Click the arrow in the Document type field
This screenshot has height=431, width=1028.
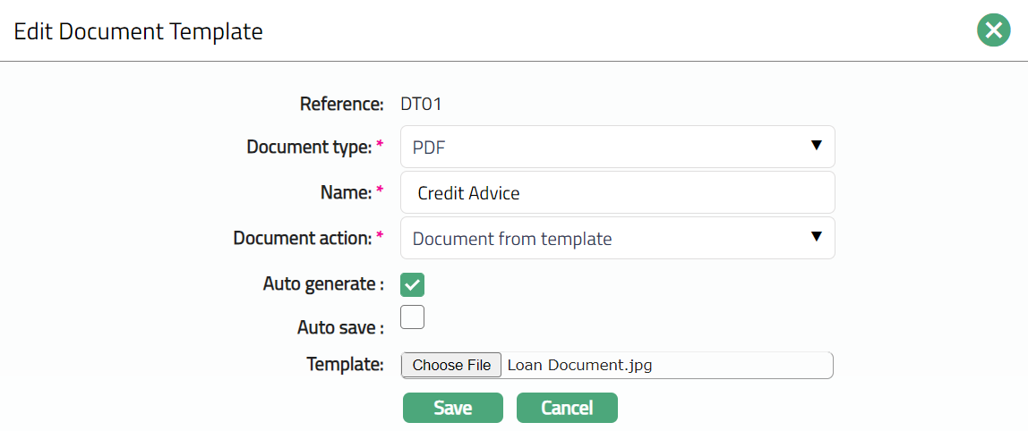coord(816,146)
